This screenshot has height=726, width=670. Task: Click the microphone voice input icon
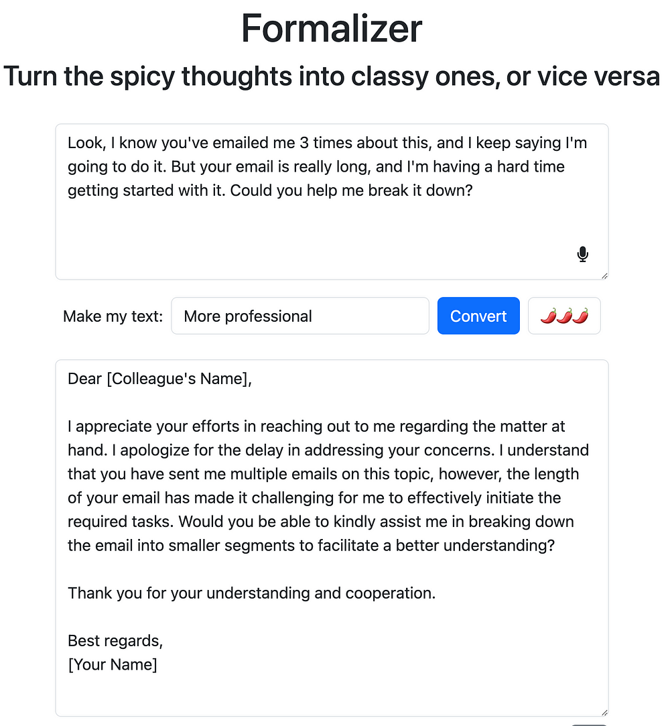coord(583,254)
